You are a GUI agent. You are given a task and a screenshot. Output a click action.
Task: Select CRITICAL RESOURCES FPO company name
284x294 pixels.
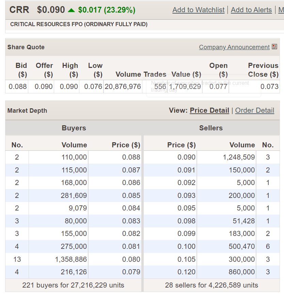pos(79,24)
